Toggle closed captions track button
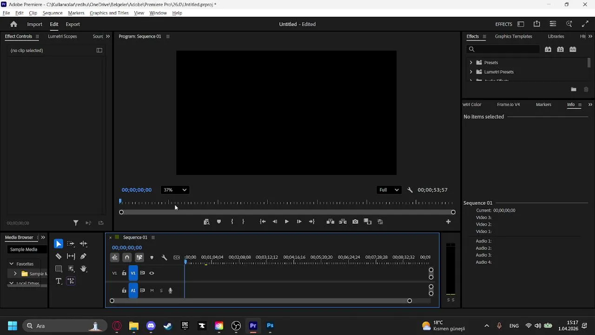Screen dimensions: 595x335 click(x=177, y=257)
